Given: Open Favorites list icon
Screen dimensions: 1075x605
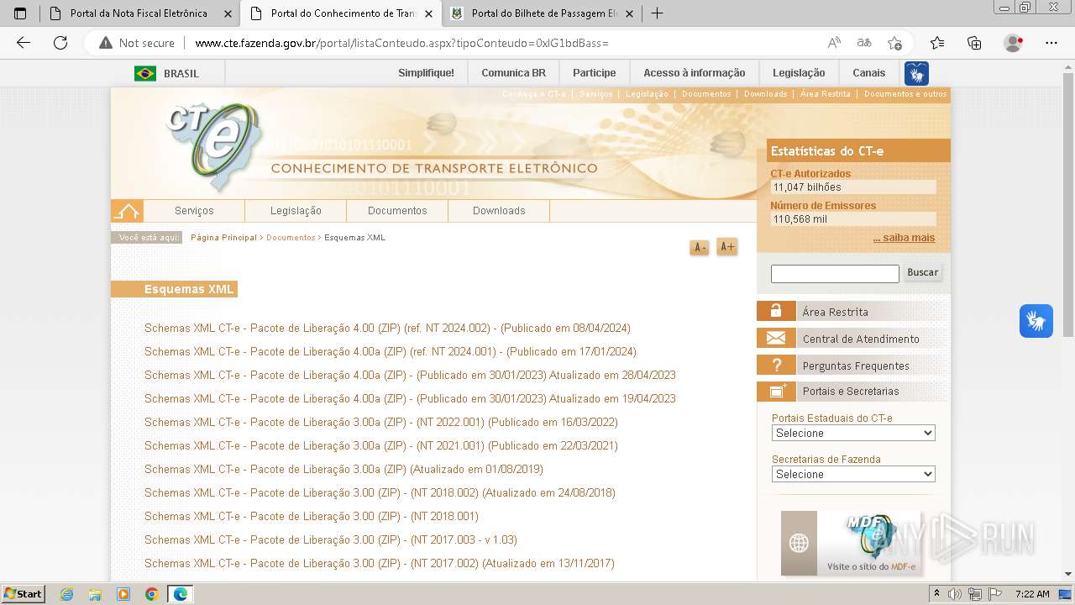Looking at the screenshot, I should tap(937, 43).
